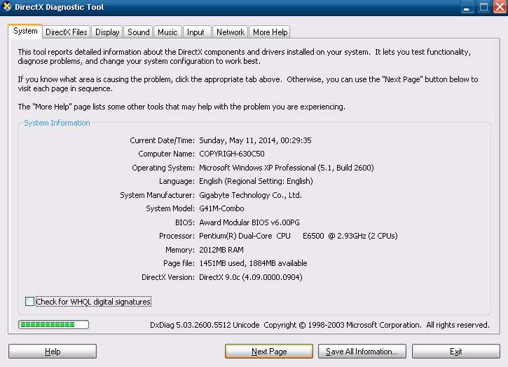Open the Music tab
The image size is (508, 367).
(167, 32)
